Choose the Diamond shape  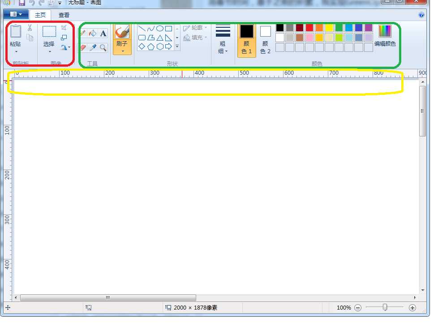pos(142,47)
